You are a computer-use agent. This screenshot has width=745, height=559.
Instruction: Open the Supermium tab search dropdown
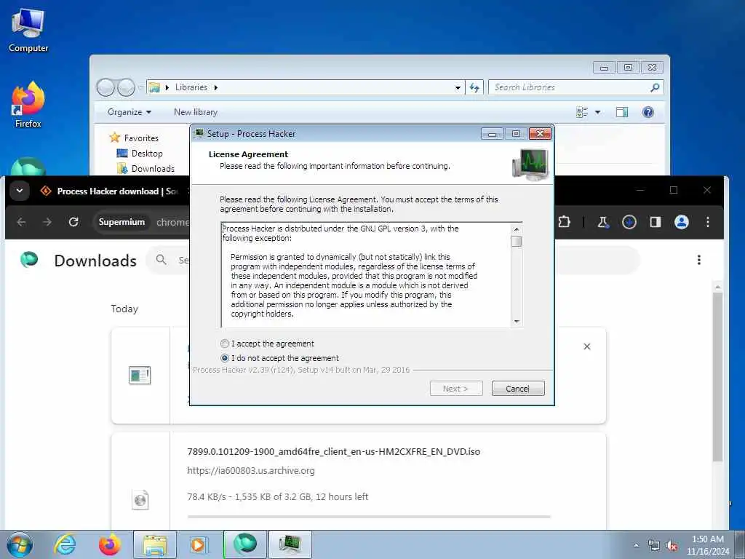(20, 191)
